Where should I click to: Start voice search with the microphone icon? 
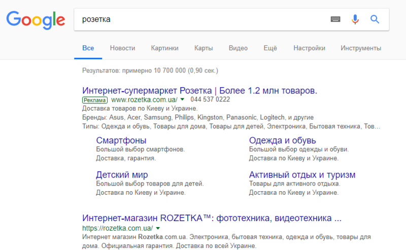(355, 19)
